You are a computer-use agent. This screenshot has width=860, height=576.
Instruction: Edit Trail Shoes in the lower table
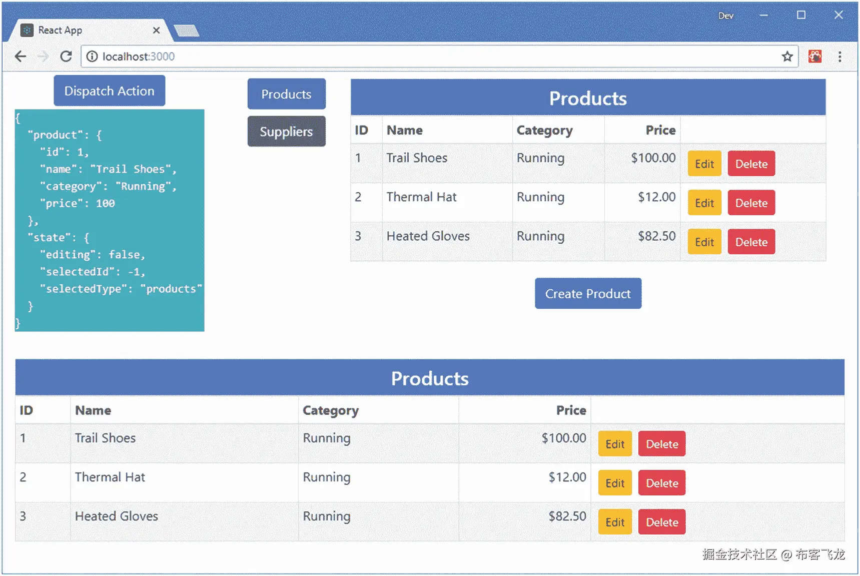point(615,444)
